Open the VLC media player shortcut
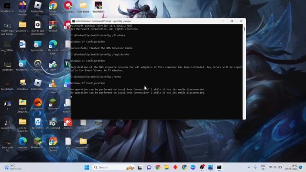This screenshot has height=172, width=306. [x=53, y=86]
